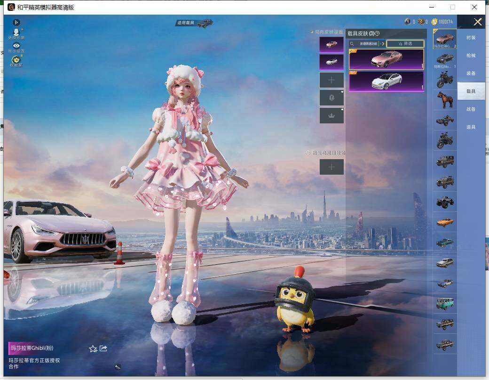Select the dark Tesla vehicle in the list

tap(445, 59)
